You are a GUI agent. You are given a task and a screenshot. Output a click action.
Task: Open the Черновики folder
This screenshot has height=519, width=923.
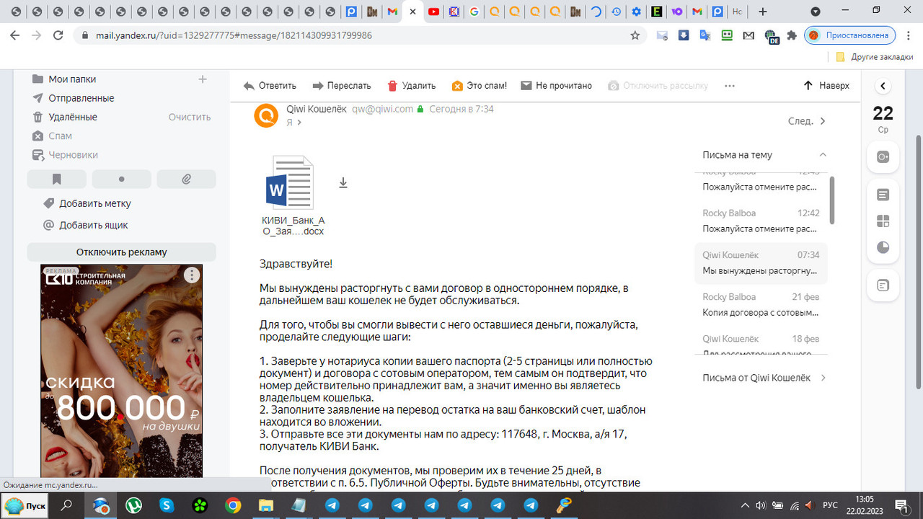click(x=73, y=155)
